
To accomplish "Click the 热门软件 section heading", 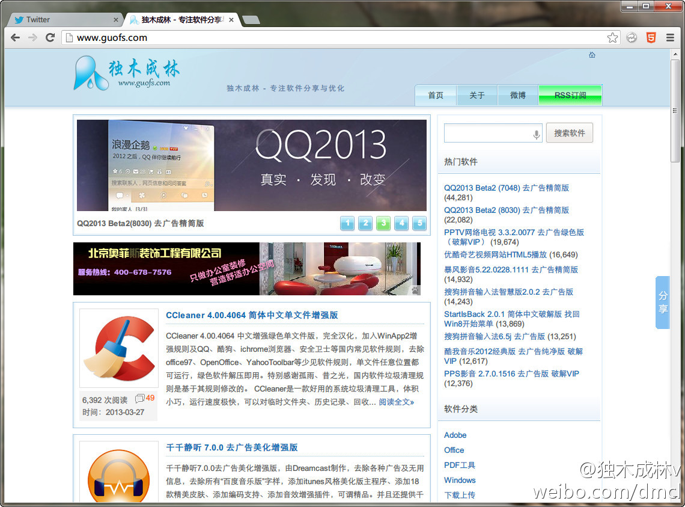I will [460, 162].
